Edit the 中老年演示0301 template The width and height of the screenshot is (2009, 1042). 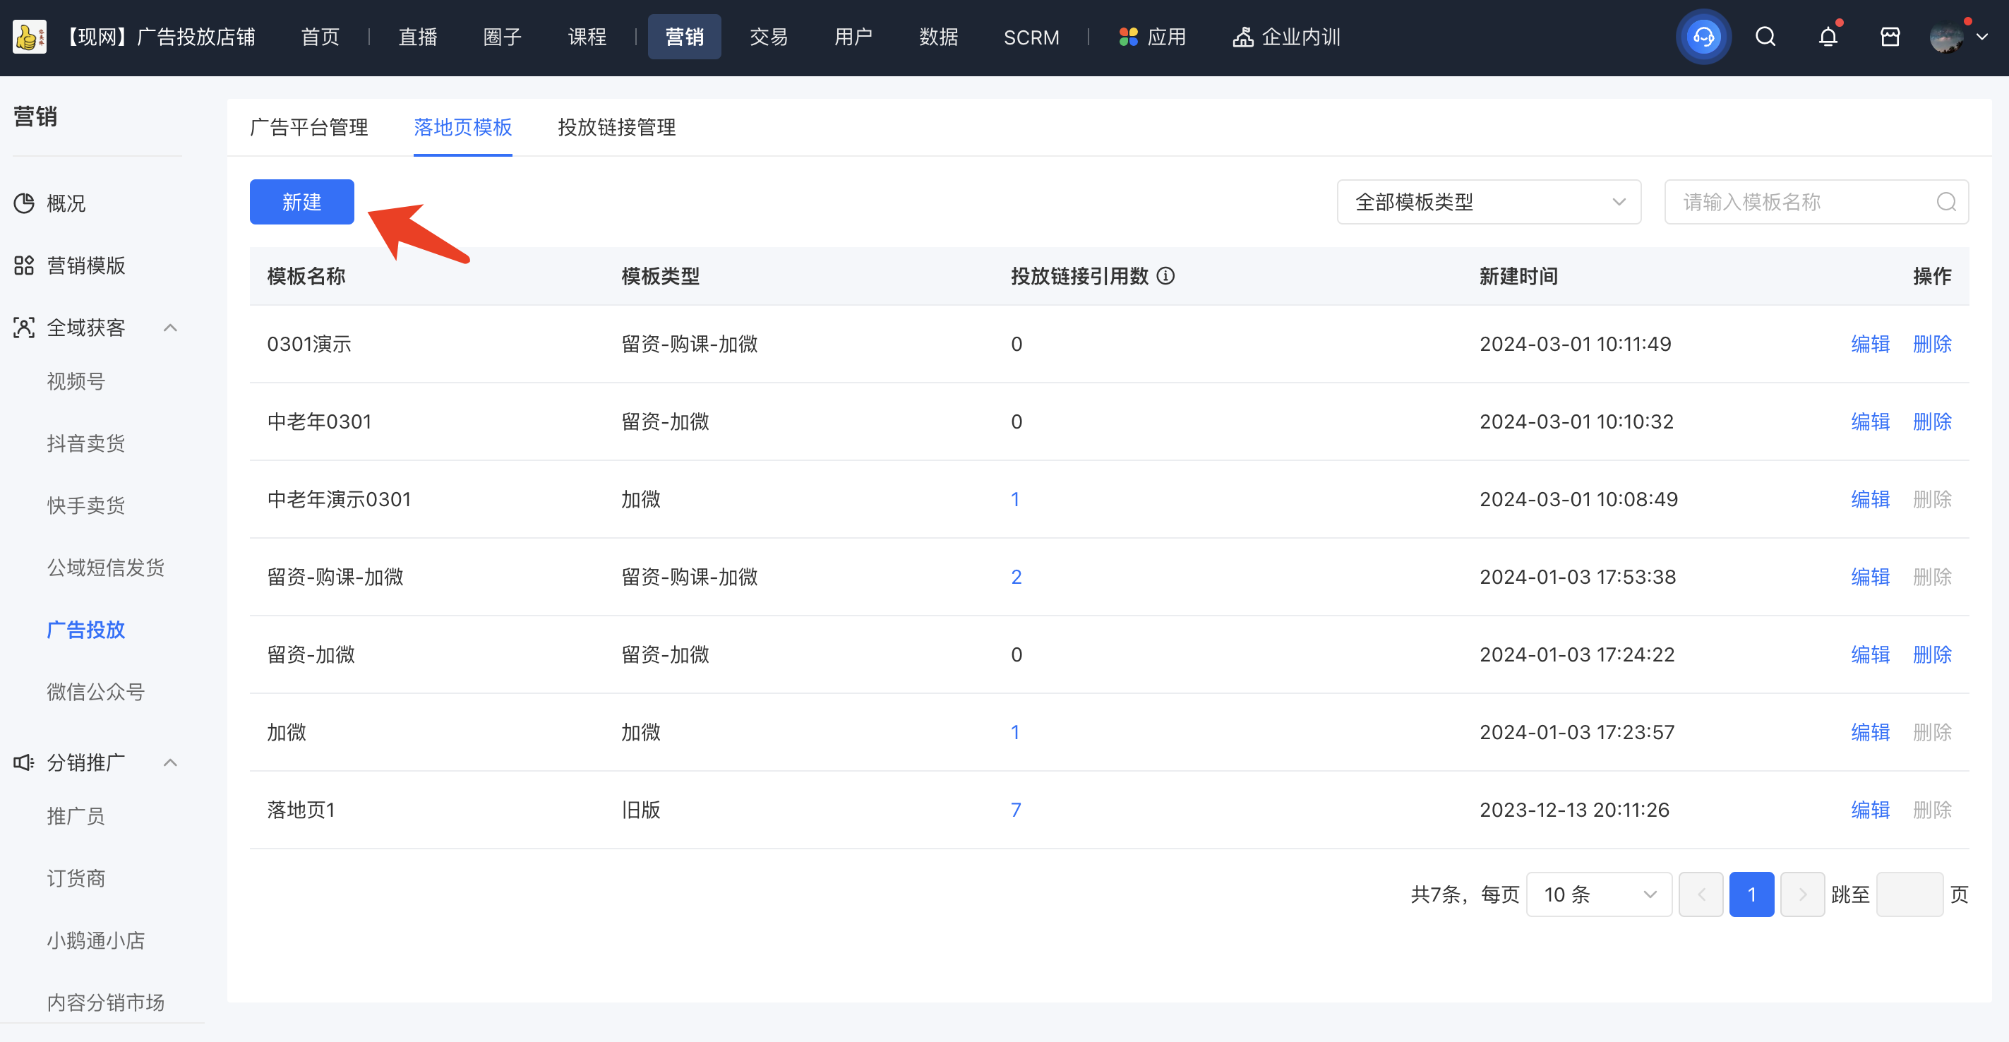pos(1870,499)
